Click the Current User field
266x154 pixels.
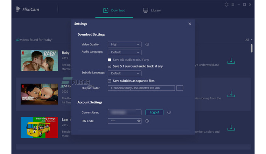click(x=124, y=112)
